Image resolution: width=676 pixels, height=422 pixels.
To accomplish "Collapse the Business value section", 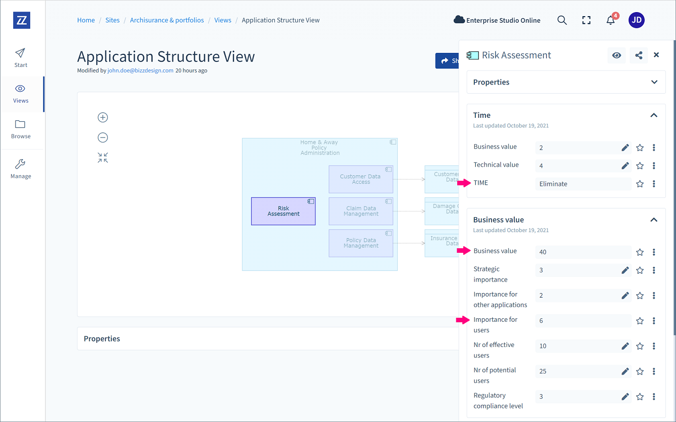I will 654,220.
